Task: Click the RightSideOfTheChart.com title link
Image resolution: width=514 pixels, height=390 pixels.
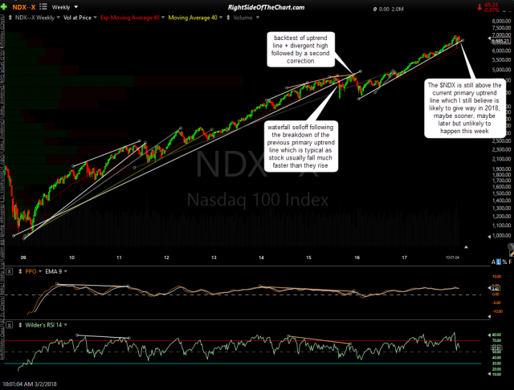Action: pyautogui.click(x=266, y=7)
